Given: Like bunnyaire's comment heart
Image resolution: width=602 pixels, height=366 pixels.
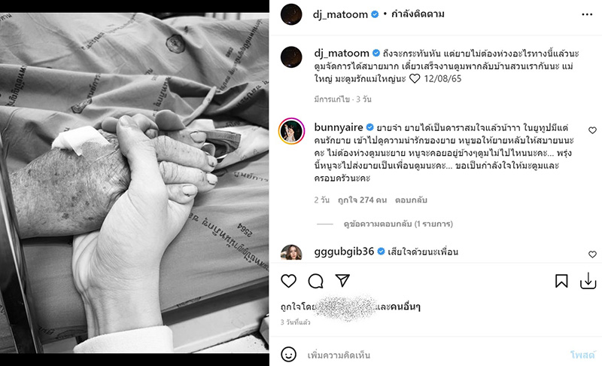Looking at the screenshot, I should [592, 130].
